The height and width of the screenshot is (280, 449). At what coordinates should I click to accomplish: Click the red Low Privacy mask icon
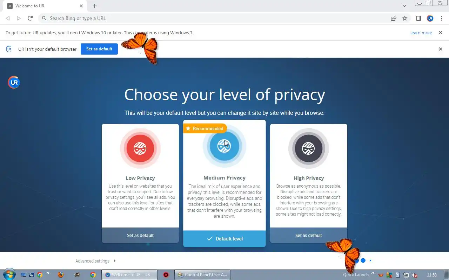pyautogui.click(x=140, y=148)
